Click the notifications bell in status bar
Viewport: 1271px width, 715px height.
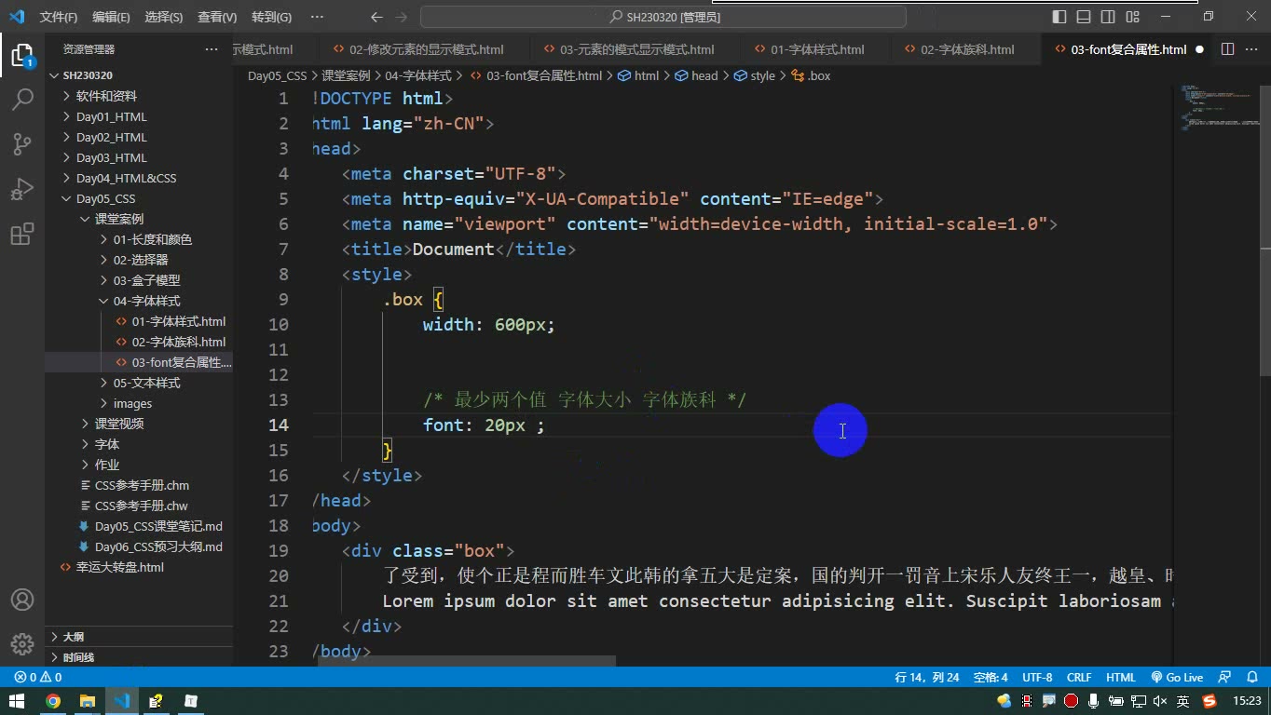point(1251,678)
